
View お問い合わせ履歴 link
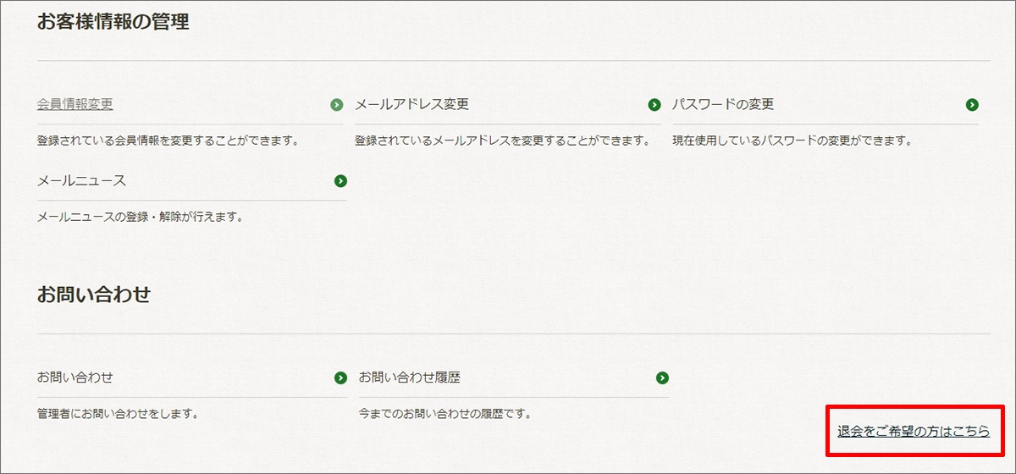pyautogui.click(x=410, y=377)
